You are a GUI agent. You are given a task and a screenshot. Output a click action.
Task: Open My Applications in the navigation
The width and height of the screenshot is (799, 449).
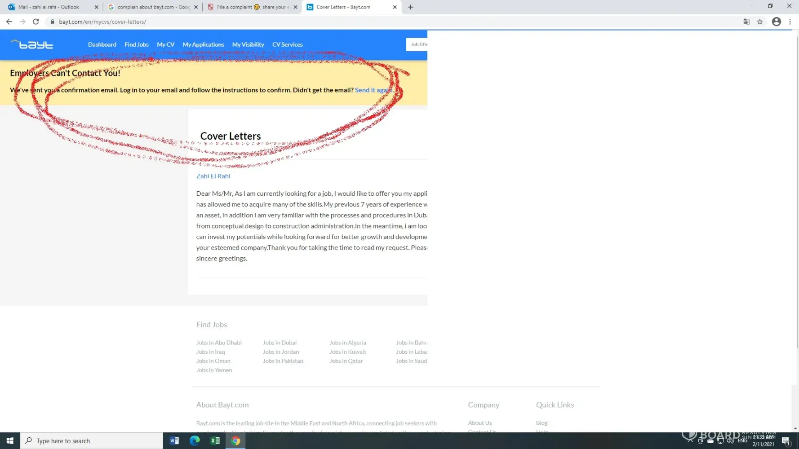pyautogui.click(x=203, y=44)
